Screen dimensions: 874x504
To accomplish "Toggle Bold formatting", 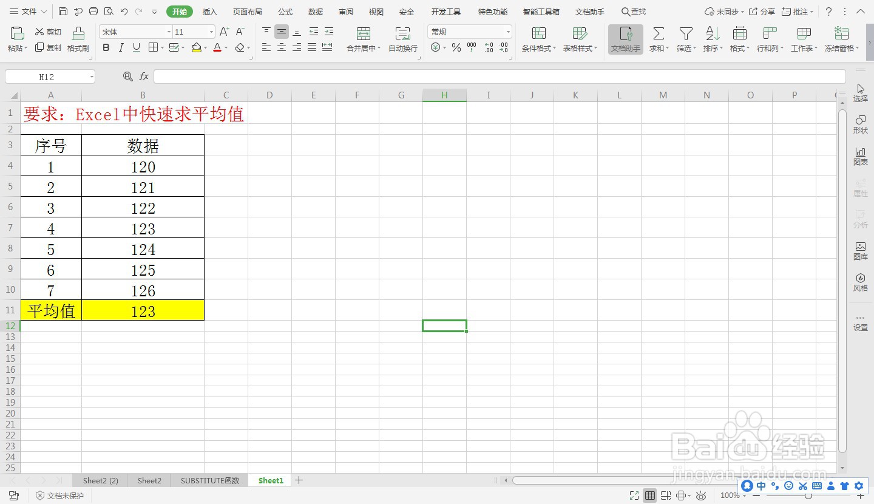I will pyautogui.click(x=106, y=47).
